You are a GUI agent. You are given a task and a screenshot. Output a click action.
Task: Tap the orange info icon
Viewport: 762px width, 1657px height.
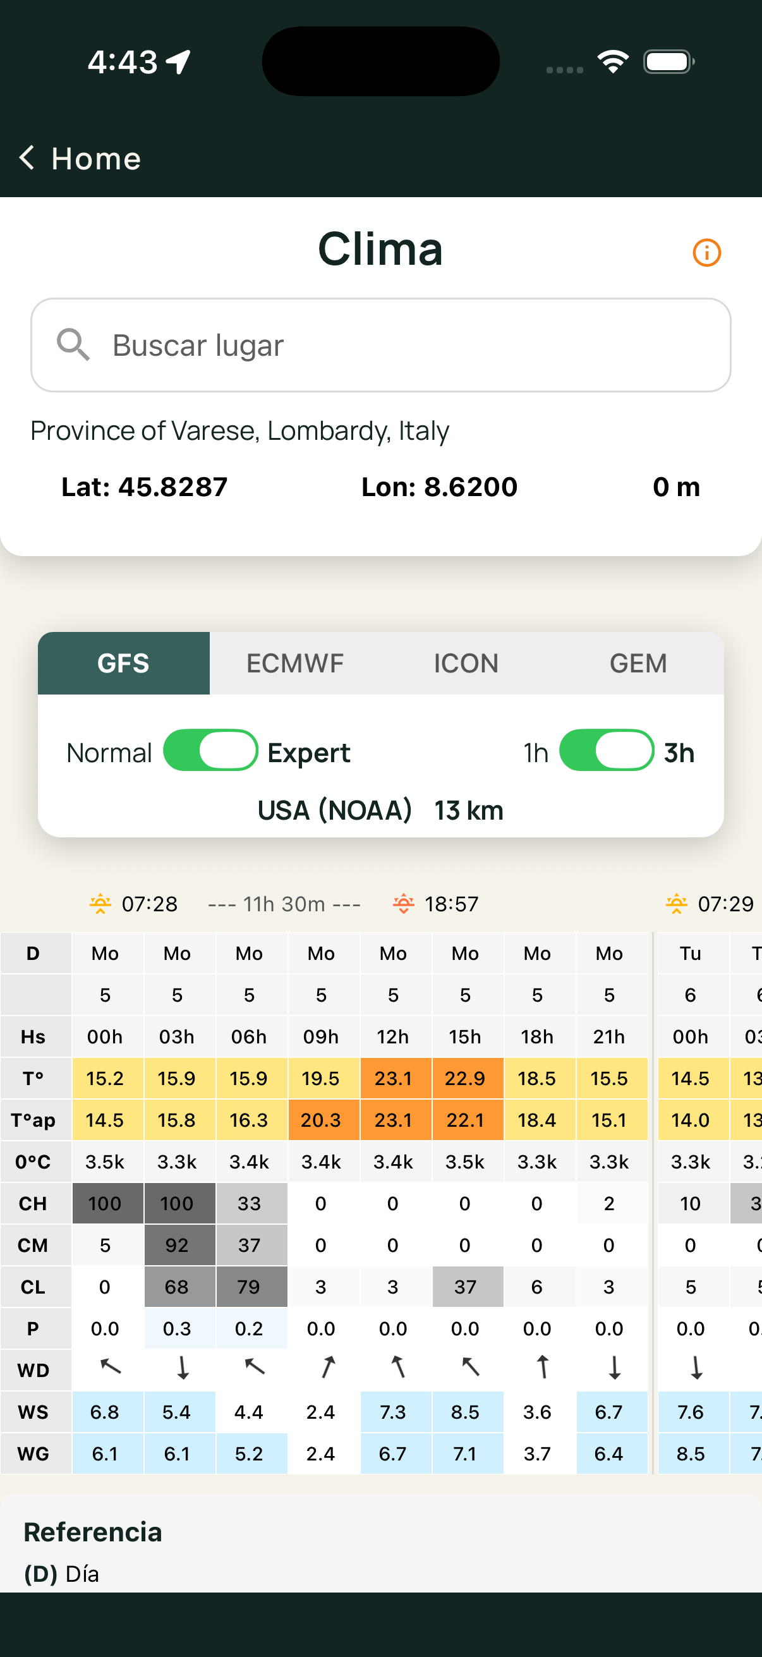click(706, 252)
